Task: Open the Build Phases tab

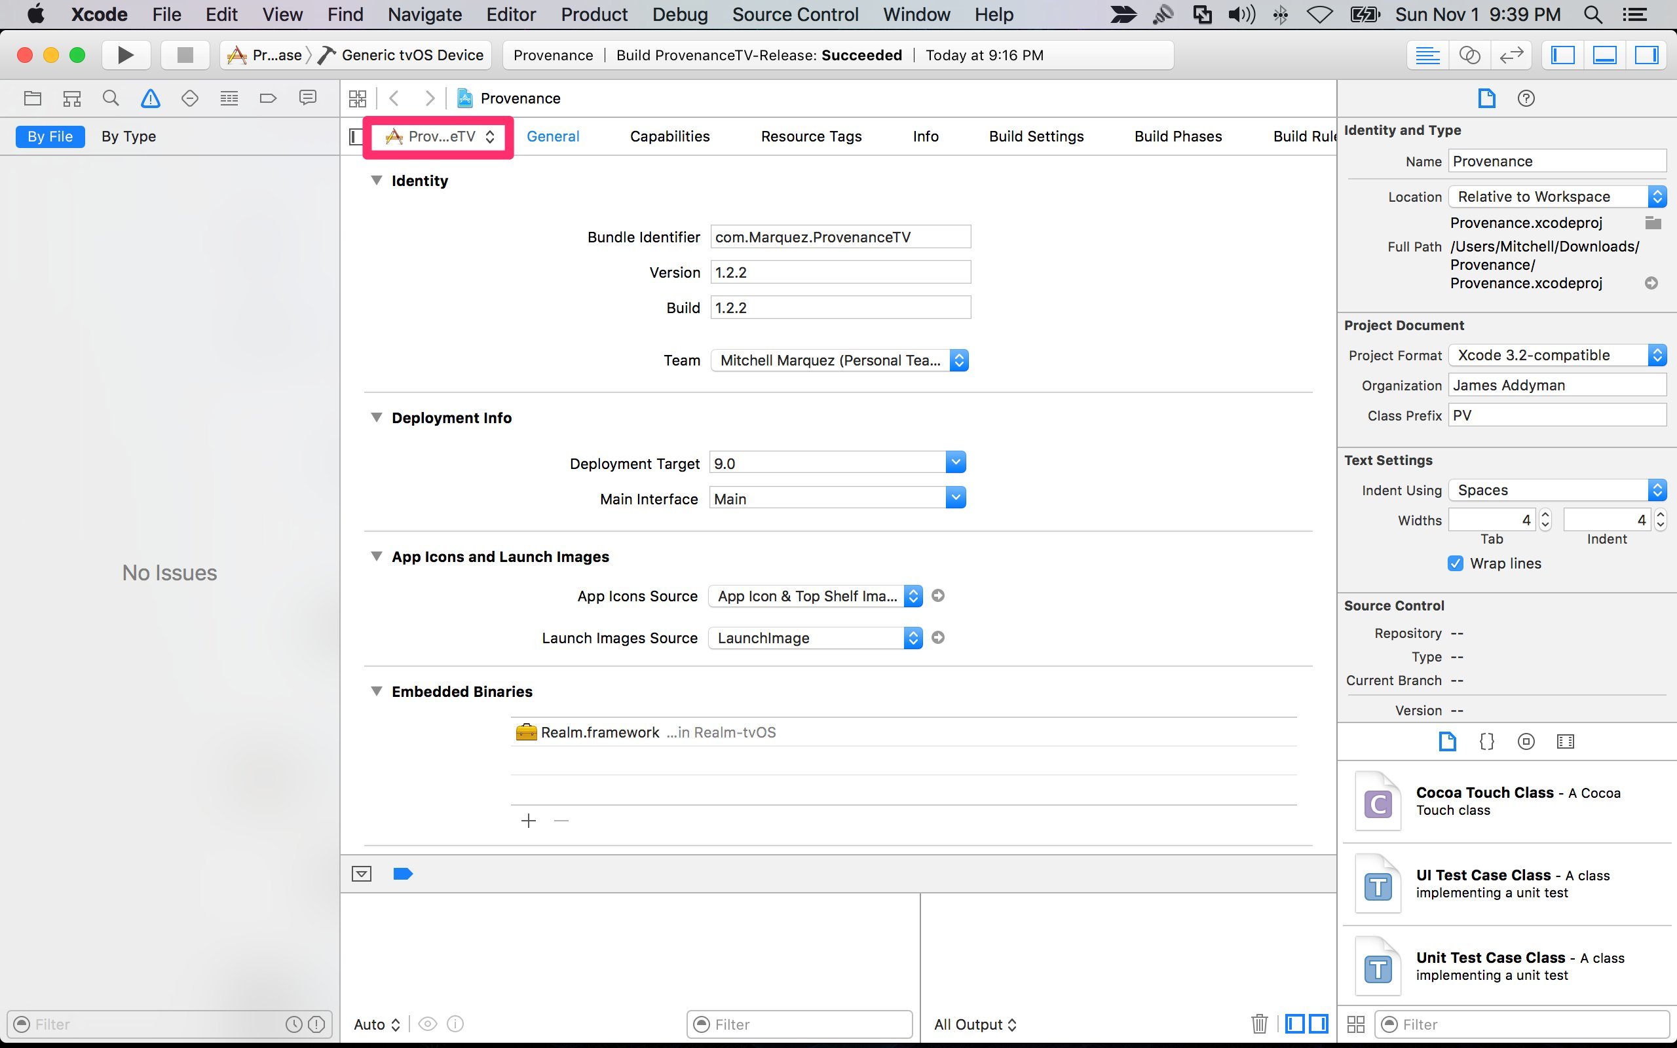Action: click(1178, 136)
